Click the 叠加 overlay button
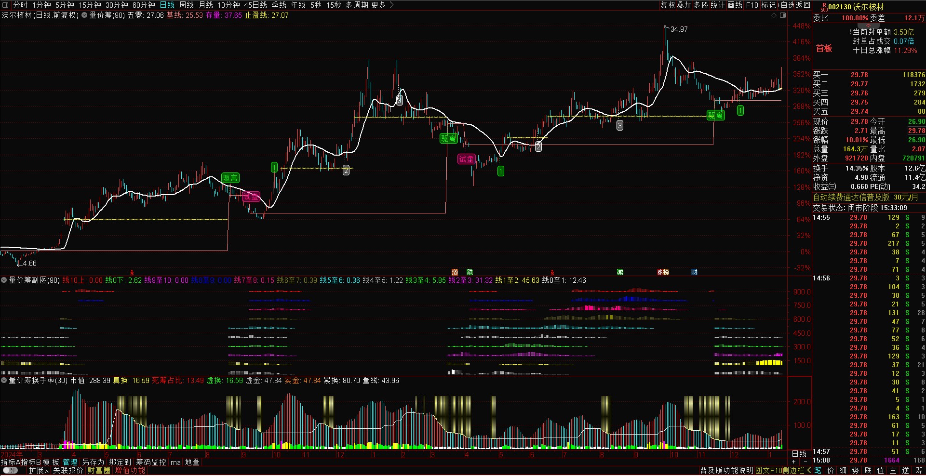 coord(684,5)
